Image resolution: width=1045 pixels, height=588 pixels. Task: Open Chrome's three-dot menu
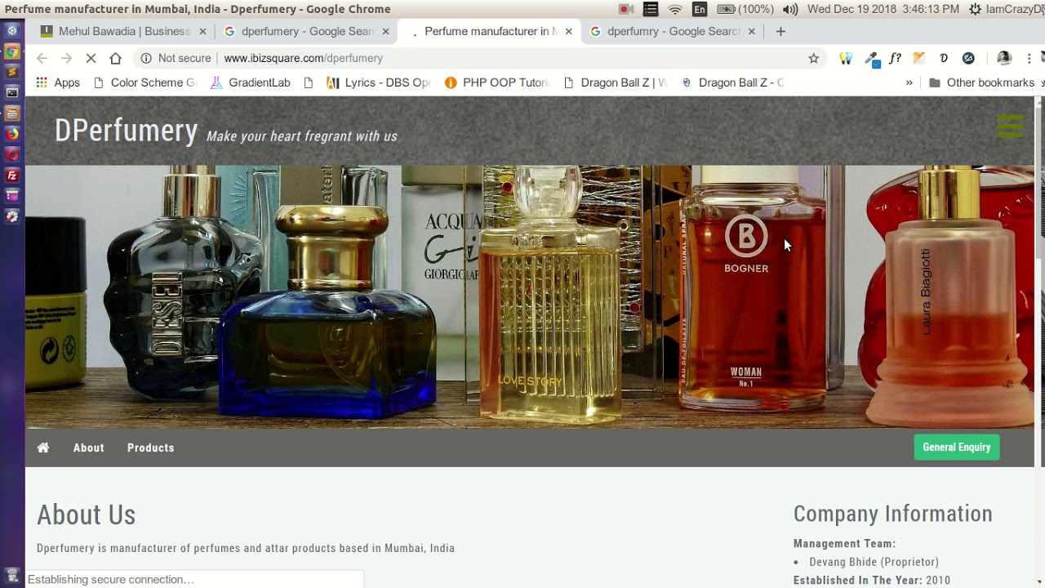(x=1029, y=58)
